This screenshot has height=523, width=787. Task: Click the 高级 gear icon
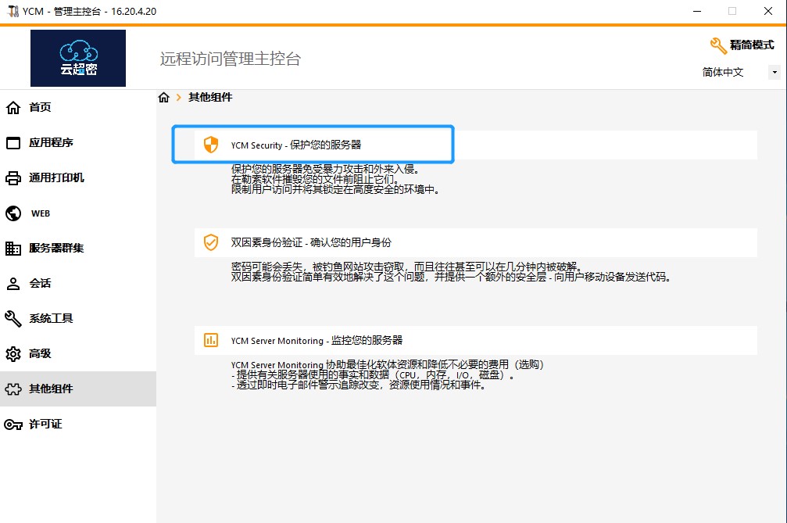(13, 354)
